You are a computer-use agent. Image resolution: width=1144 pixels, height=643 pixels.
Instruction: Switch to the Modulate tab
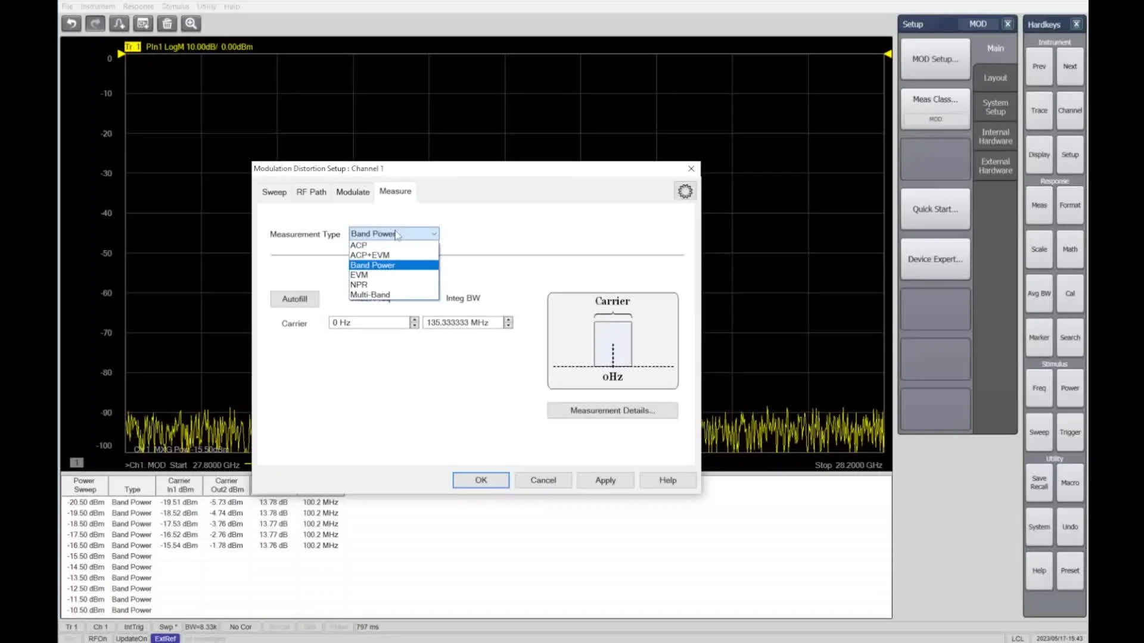(x=353, y=192)
